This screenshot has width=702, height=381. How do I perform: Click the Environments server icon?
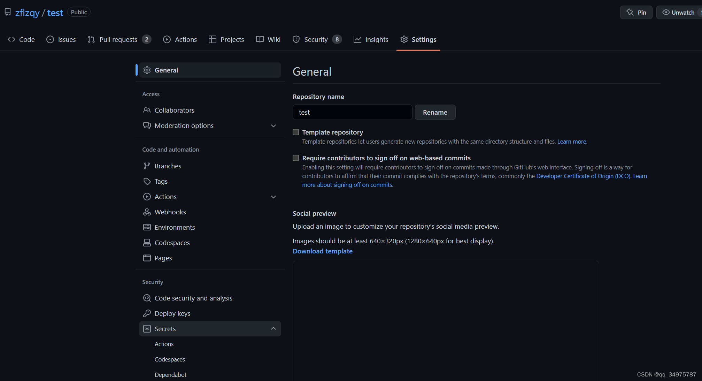pyautogui.click(x=147, y=227)
